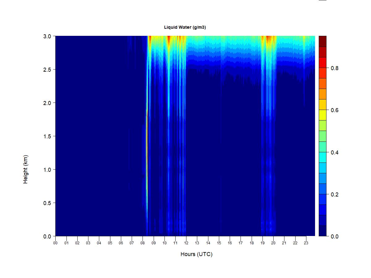Select the "08" hour tick label

143,243
